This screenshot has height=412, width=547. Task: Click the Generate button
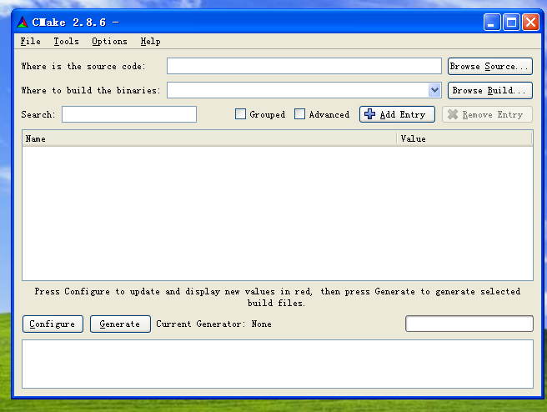coord(120,324)
